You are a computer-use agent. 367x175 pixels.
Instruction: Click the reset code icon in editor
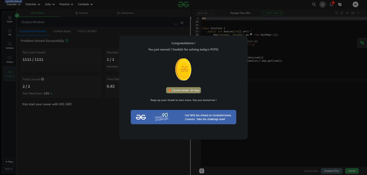coord(353,13)
